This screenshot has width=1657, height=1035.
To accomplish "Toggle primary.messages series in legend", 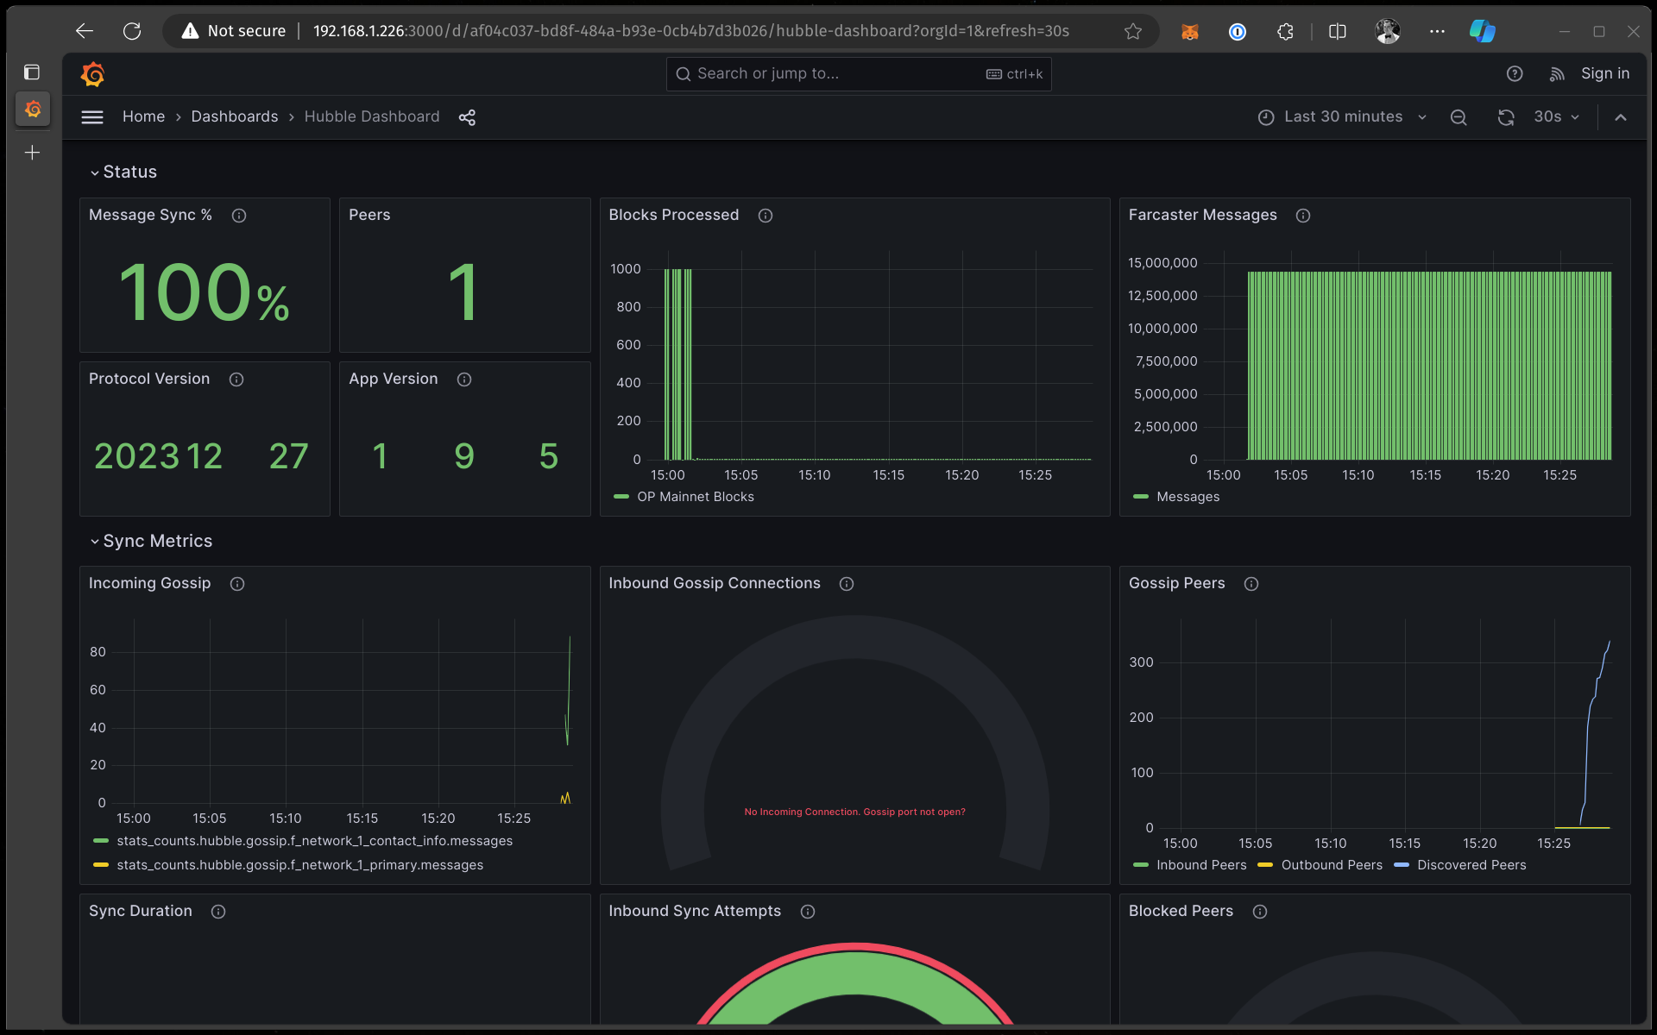I will pyautogui.click(x=299, y=865).
